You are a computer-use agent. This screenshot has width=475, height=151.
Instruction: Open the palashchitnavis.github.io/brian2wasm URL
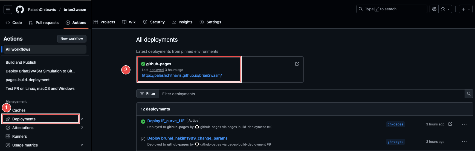tap(182, 75)
